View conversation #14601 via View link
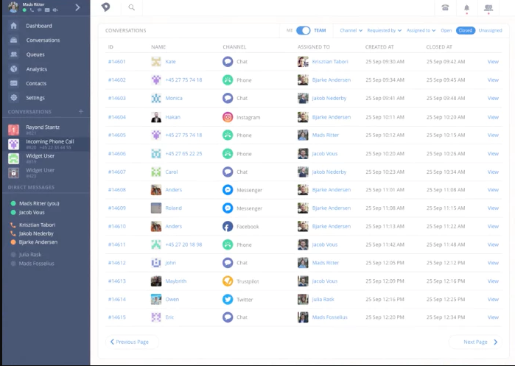 click(493, 62)
